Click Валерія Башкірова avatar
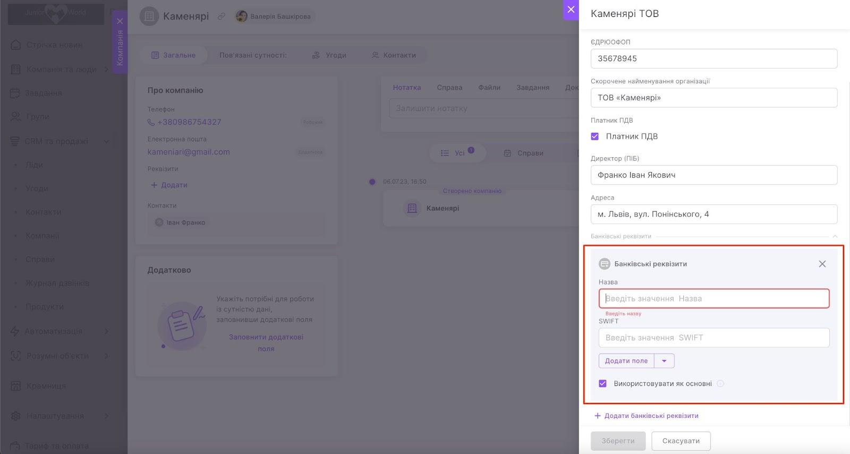Image resolution: width=850 pixels, height=454 pixels. (x=242, y=16)
